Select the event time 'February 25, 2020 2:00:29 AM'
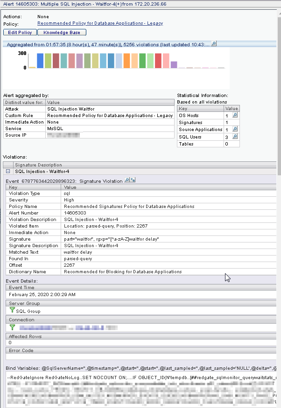 pos(42,295)
